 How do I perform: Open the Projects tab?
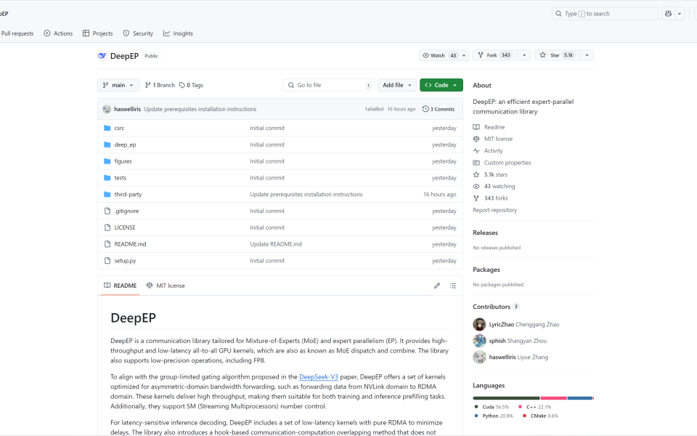[x=98, y=33]
